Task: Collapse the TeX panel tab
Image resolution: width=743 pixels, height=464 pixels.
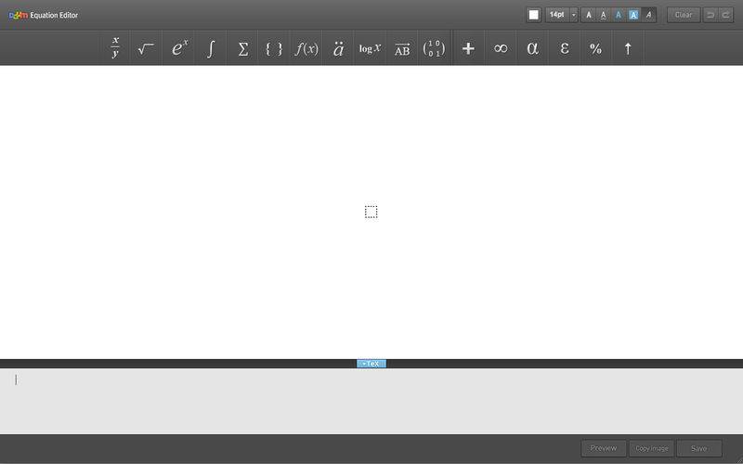Action: pyautogui.click(x=371, y=364)
